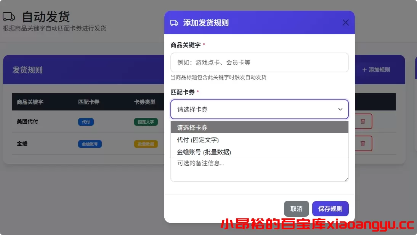Delete the 金蟾 rule with trash icon
Image resolution: width=417 pixels, height=235 pixels.
tap(362, 144)
